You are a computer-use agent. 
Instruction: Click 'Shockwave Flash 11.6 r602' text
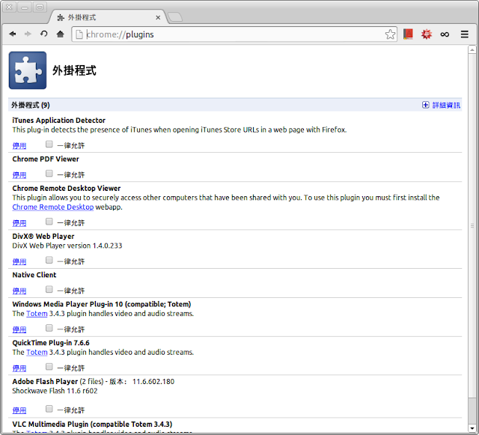click(55, 391)
